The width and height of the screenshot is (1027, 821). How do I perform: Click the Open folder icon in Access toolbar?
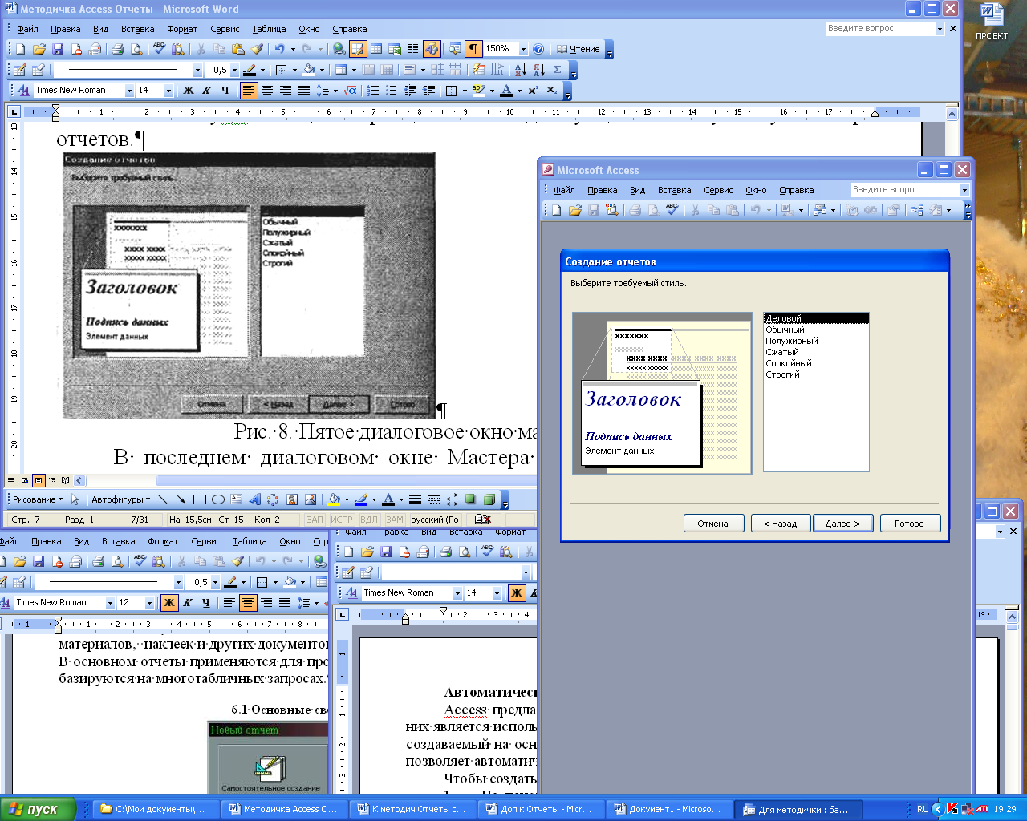574,210
